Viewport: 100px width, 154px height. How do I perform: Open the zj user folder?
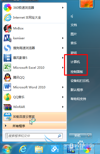pyautogui.click(x=72, y=16)
